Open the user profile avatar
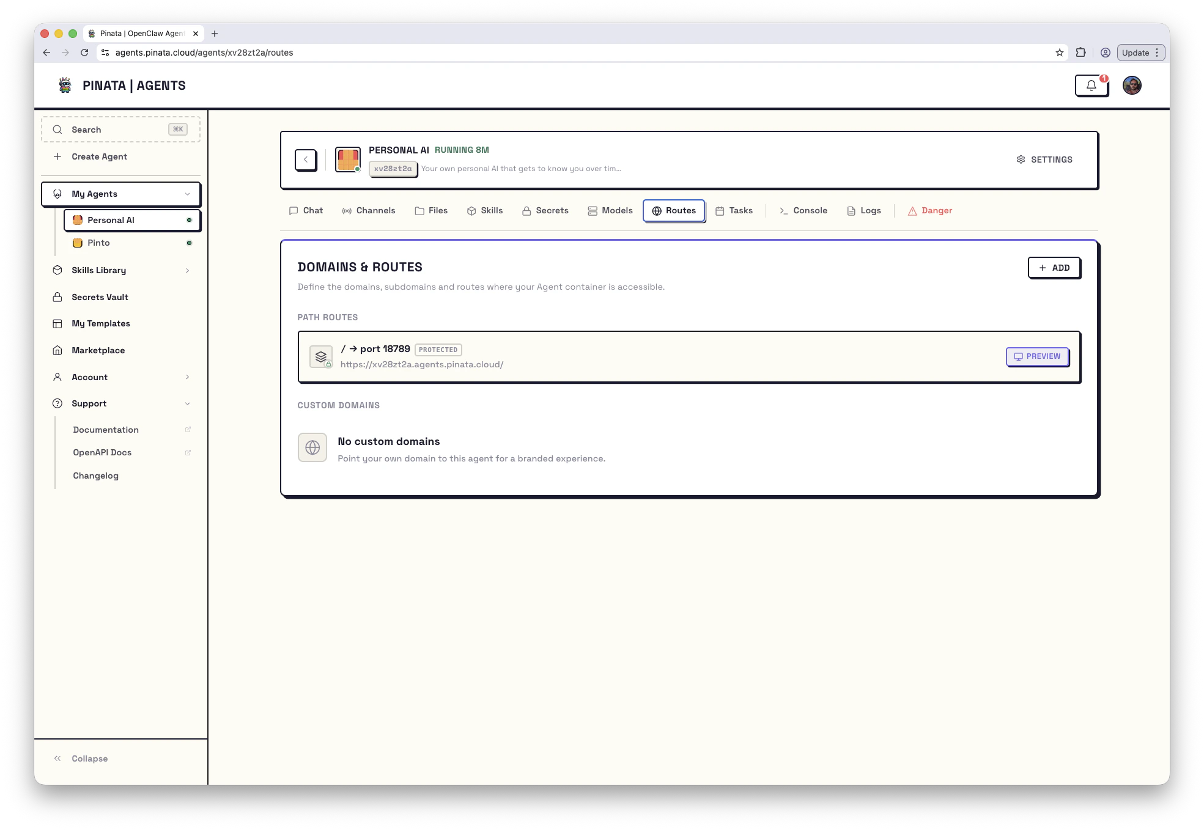Viewport: 1204px width, 830px height. (x=1132, y=86)
